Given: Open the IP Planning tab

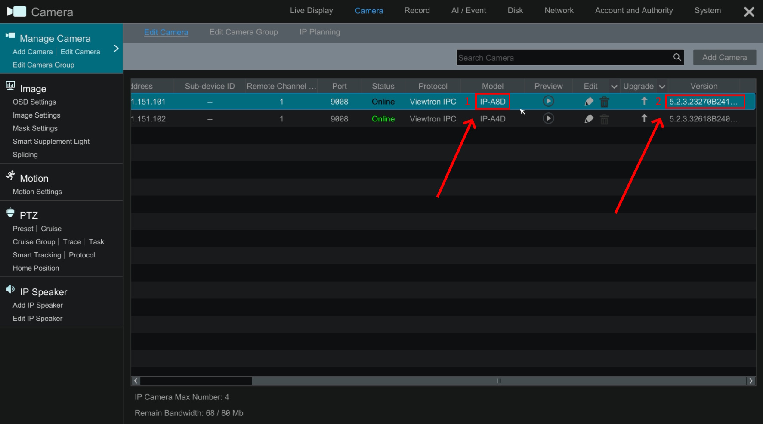Looking at the screenshot, I should click(x=320, y=32).
